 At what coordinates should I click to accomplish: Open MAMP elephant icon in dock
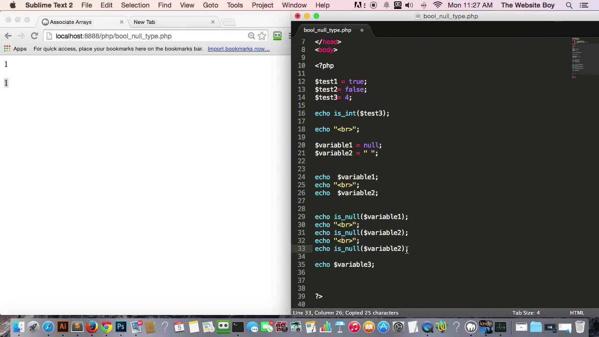(x=471, y=327)
